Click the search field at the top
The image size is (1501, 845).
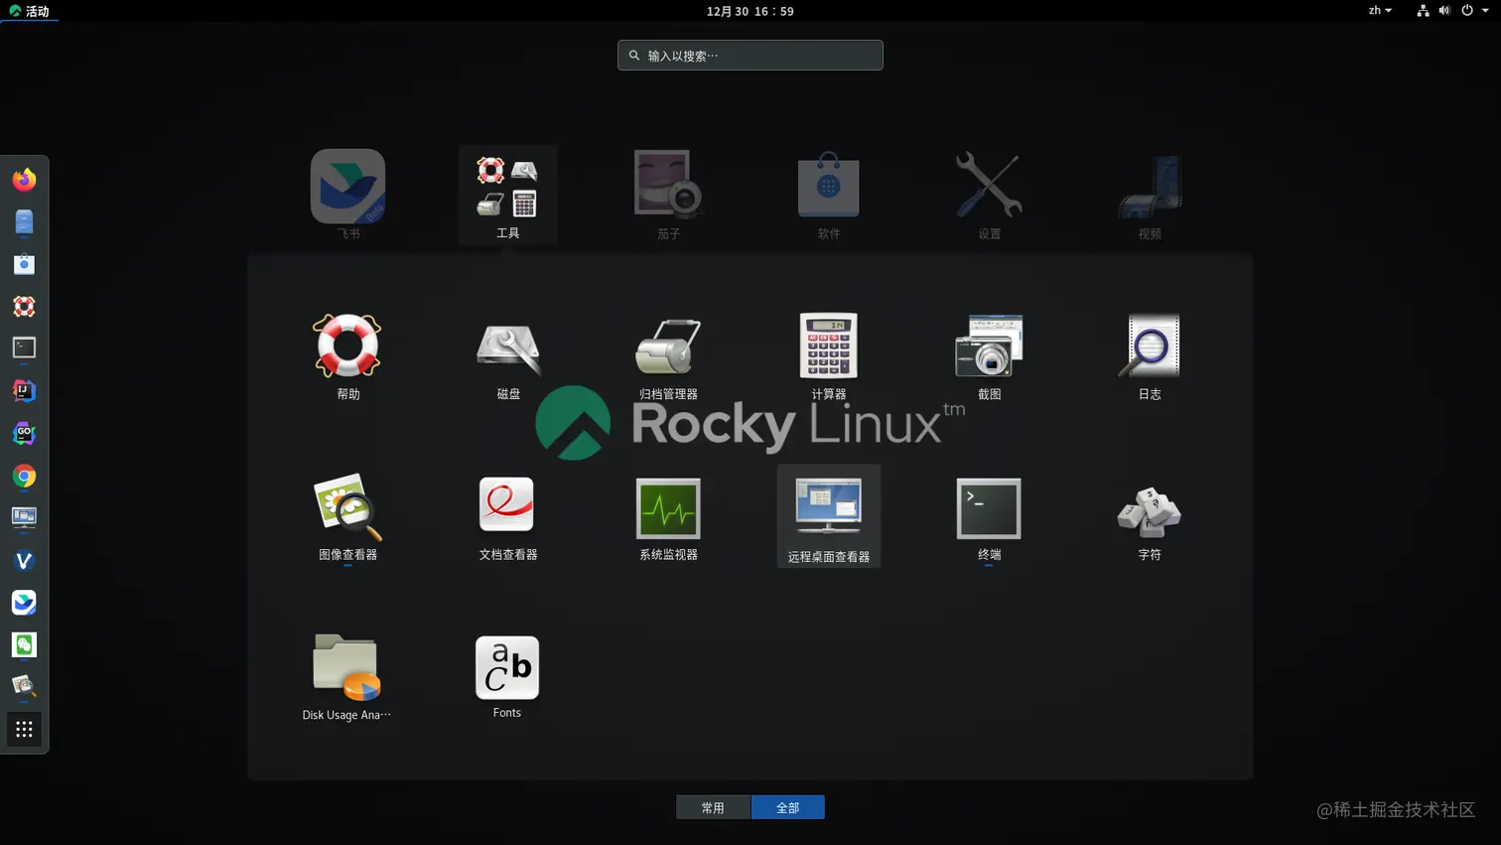point(750,56)
